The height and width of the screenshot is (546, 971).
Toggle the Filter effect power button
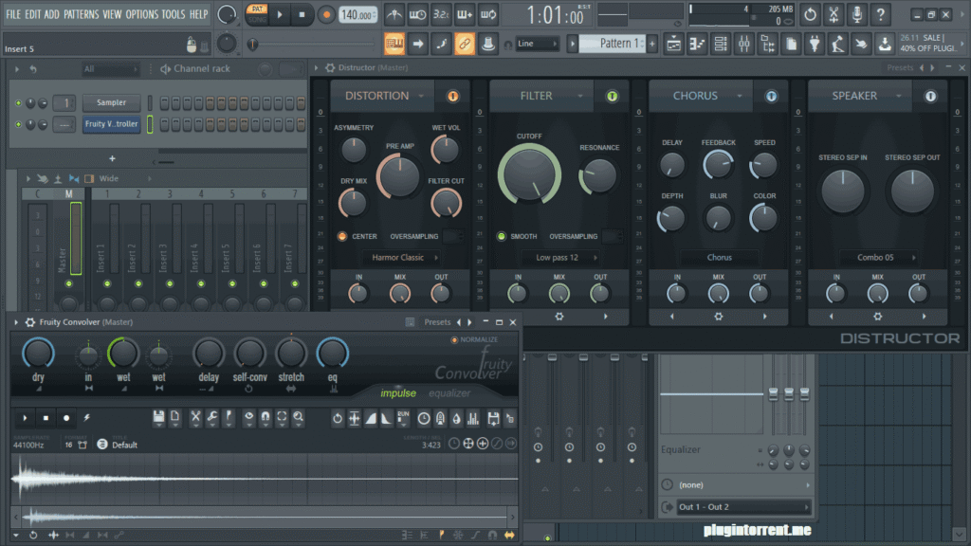[x=612, y=96]
